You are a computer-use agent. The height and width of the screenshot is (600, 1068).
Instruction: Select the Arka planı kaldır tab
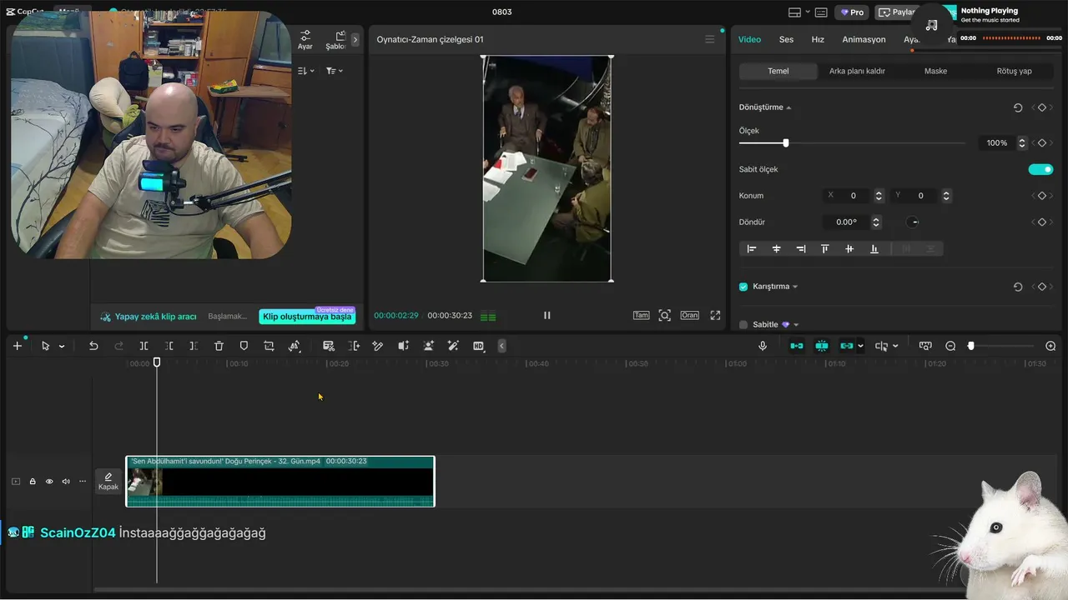[857, 71]
